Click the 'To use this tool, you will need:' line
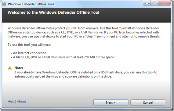Image resolution: width=174 pixels, height=111 pixels. tap(29, 45)
